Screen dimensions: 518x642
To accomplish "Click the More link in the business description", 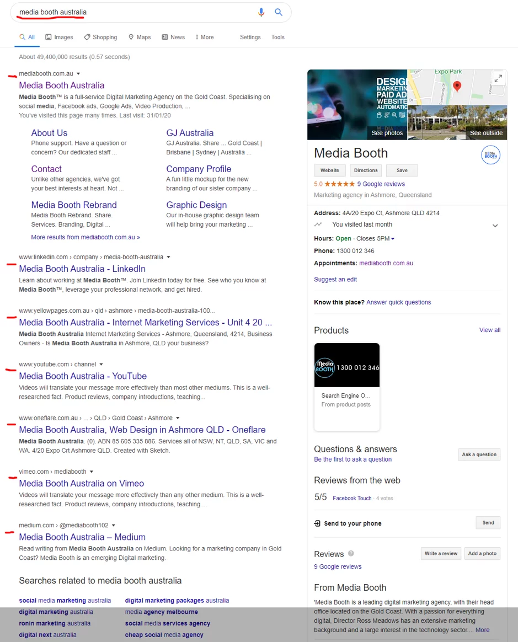I will (482, 630).
